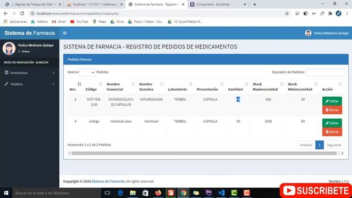
Task: Click the Sistema de Farmacia logo
Action: tap(30, 33)
